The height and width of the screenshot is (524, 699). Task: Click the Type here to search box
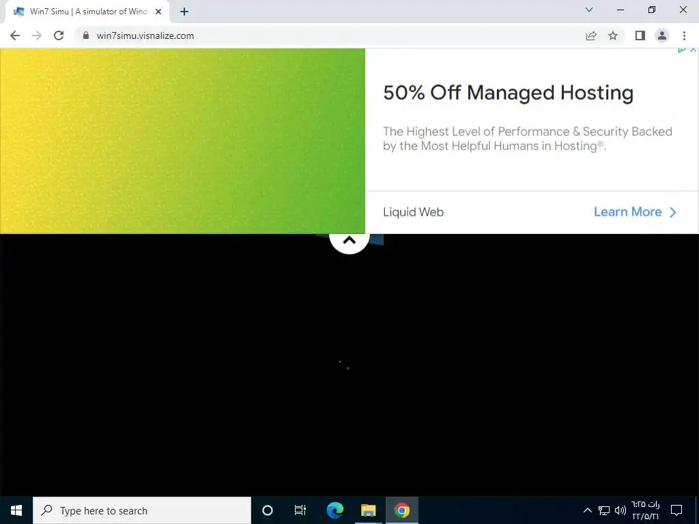point(142,510)
